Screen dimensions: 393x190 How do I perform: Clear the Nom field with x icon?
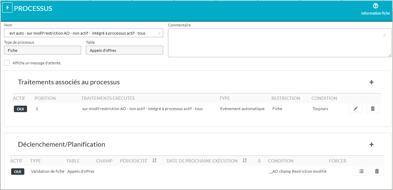(x=159, y=33)
